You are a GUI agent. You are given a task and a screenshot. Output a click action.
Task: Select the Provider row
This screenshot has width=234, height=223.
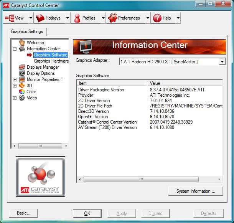click(x=150, y=95)
